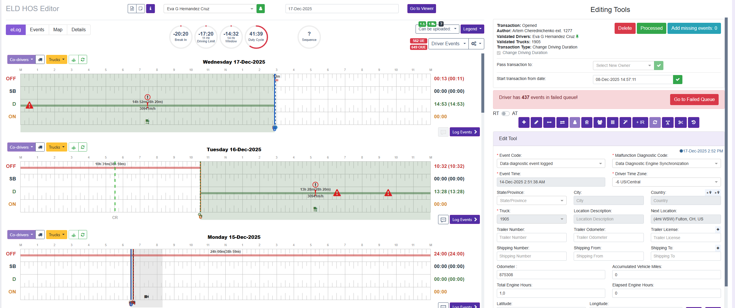Select the horizontal double-arrow shift tool

[549, 122]
